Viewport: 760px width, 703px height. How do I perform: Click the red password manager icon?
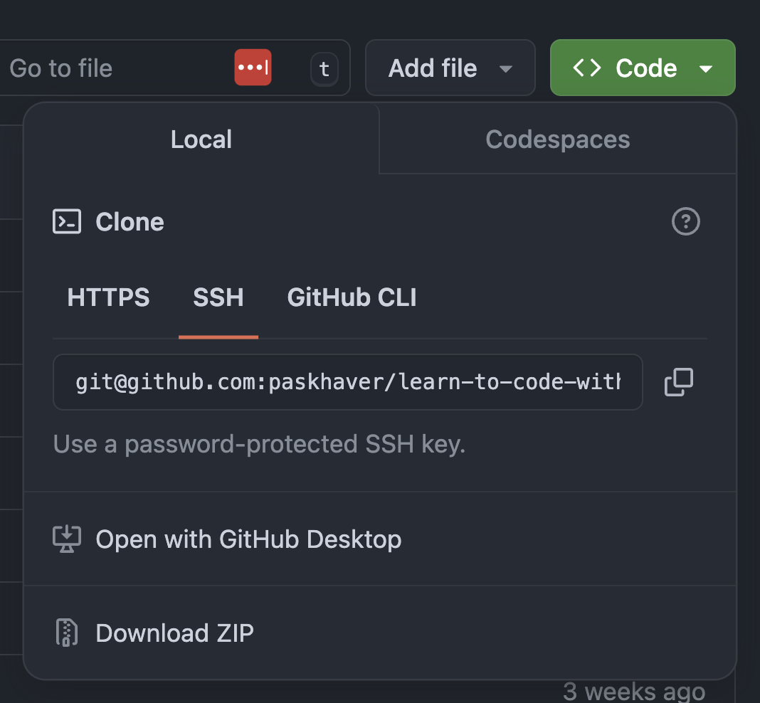(x=253, y=68)
